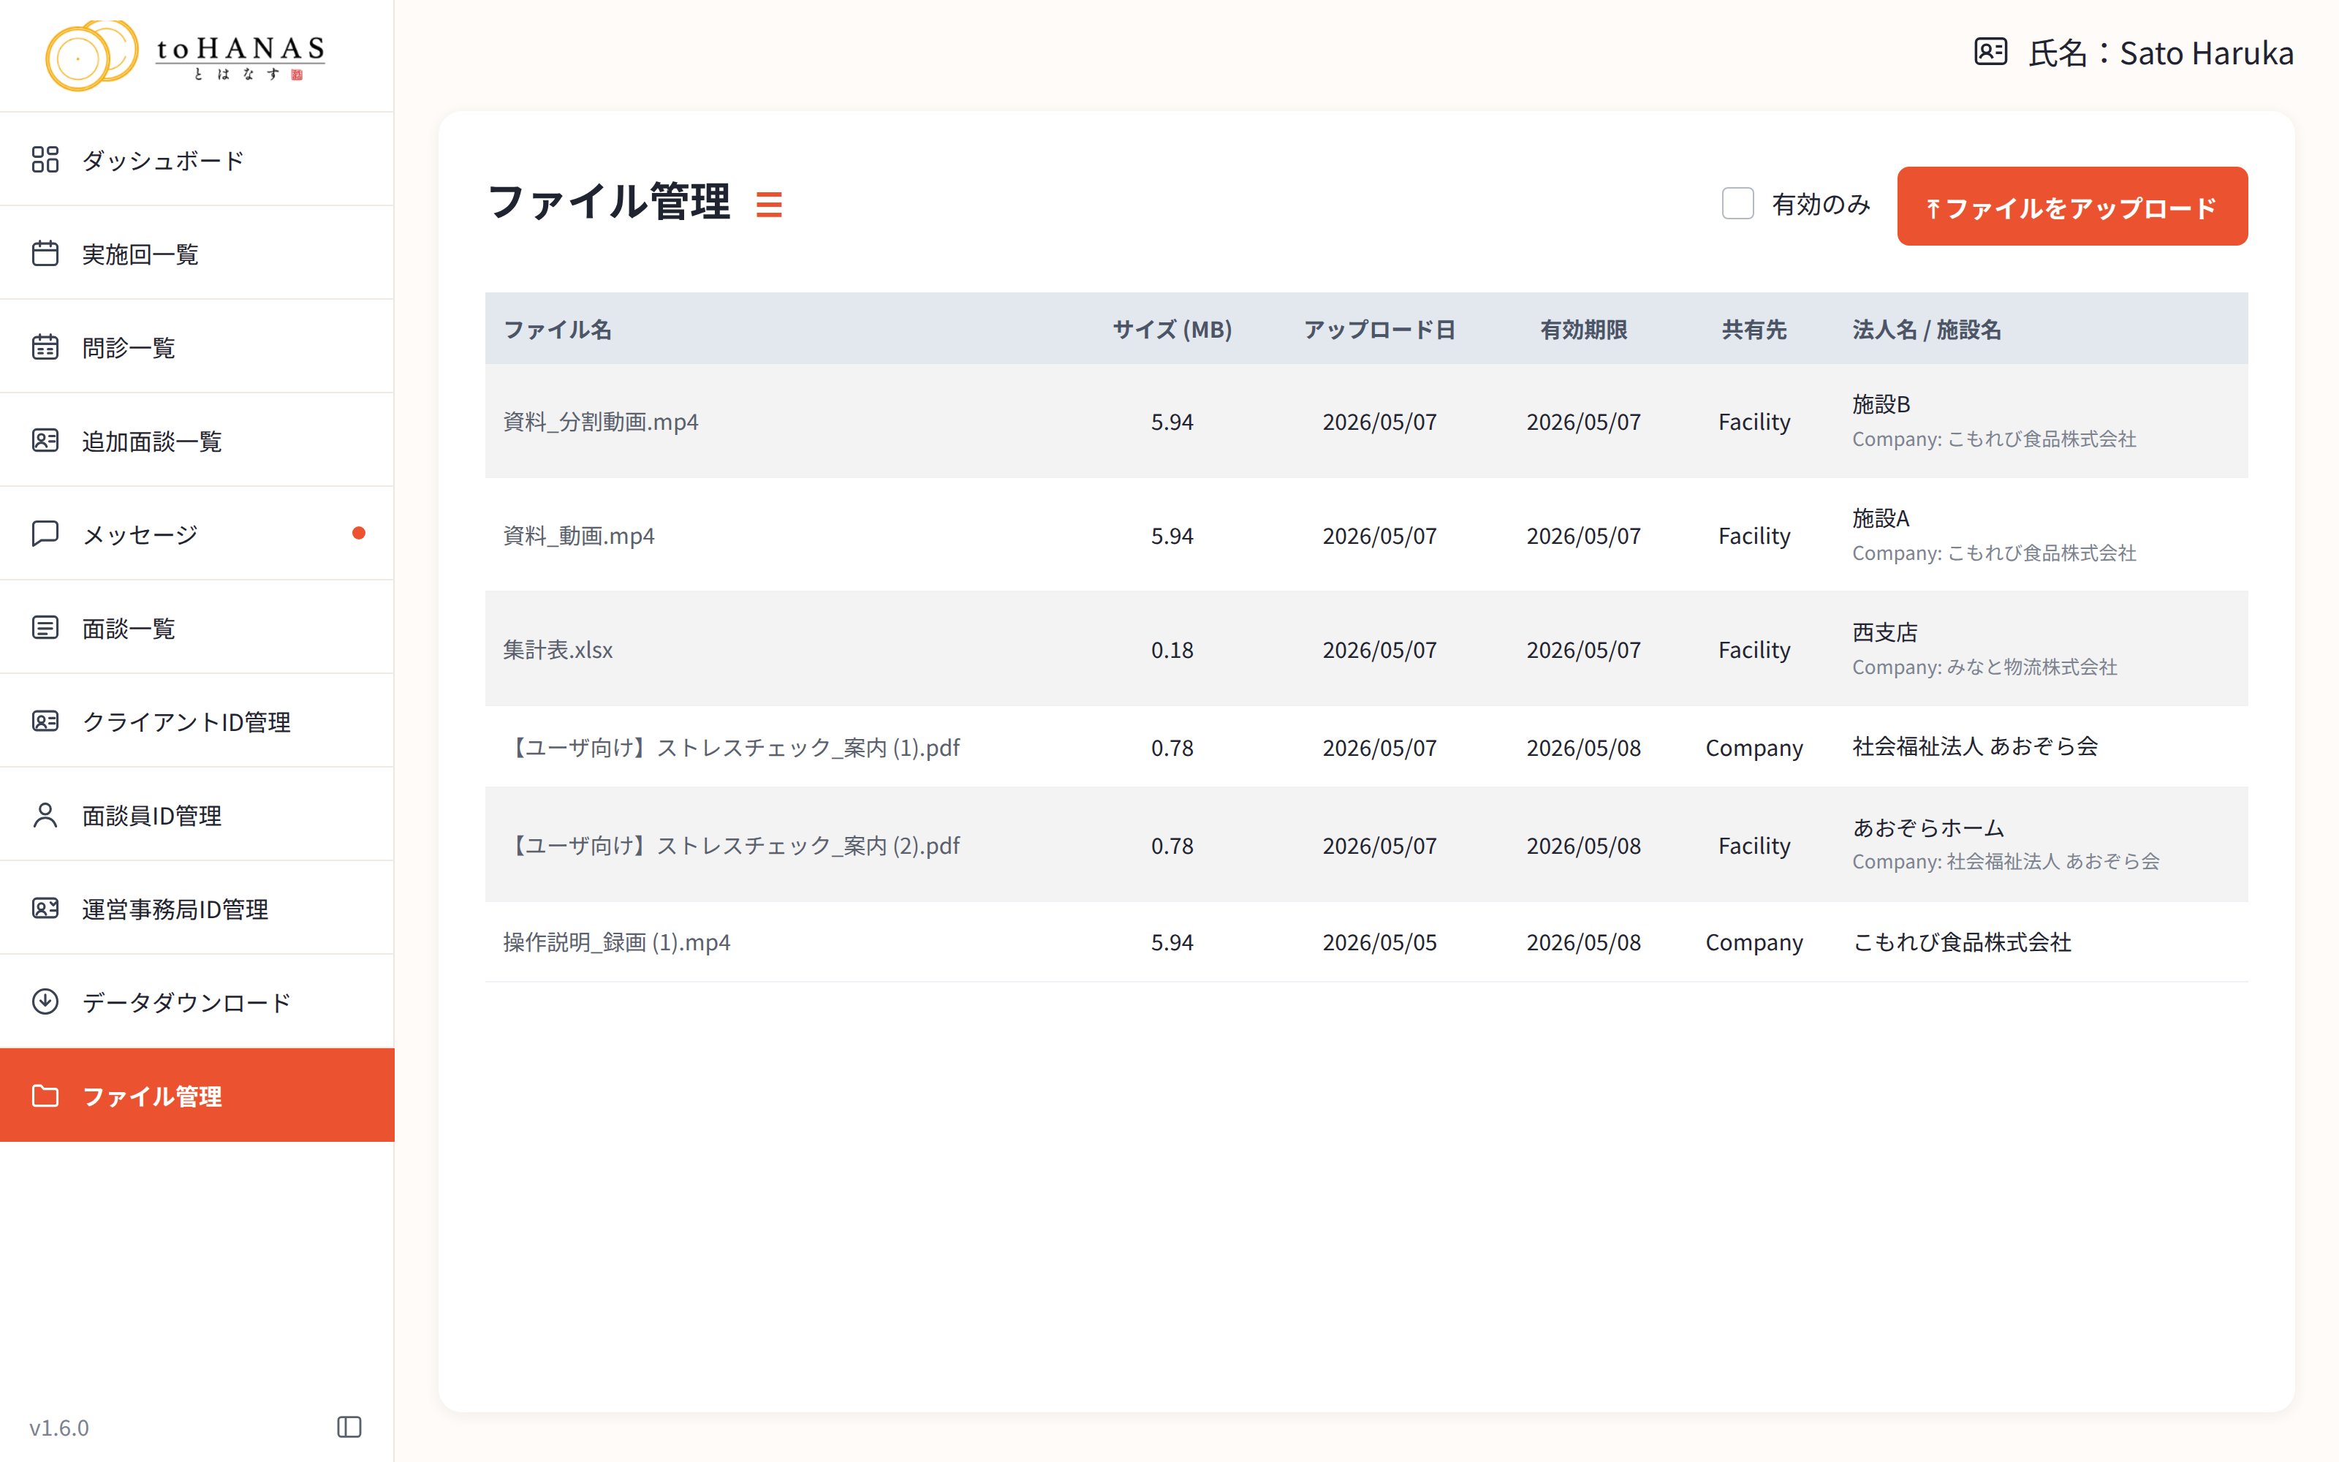
Task: Click the 問診一覧 calendar icon
Action: [x=45, y=347]
